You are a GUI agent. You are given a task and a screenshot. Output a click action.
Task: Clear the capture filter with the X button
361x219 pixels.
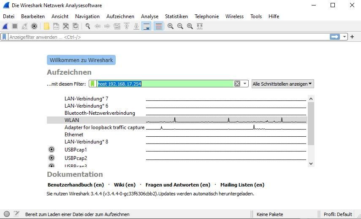tap(237, 84)
